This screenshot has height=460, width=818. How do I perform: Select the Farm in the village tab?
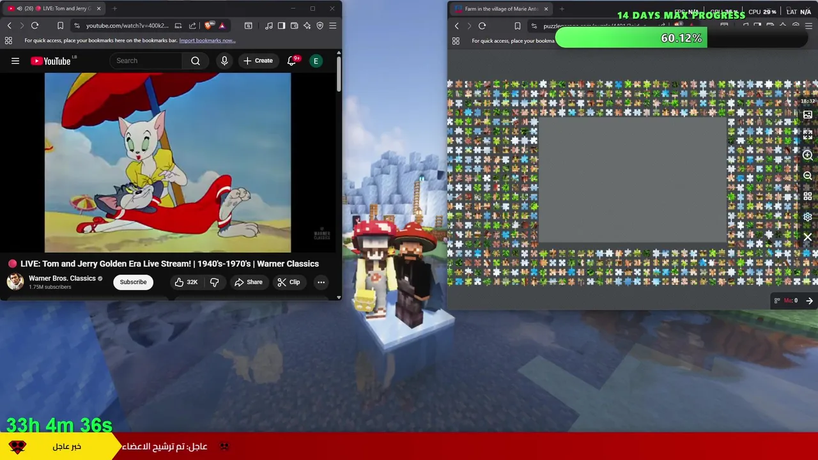pos(501,9)
